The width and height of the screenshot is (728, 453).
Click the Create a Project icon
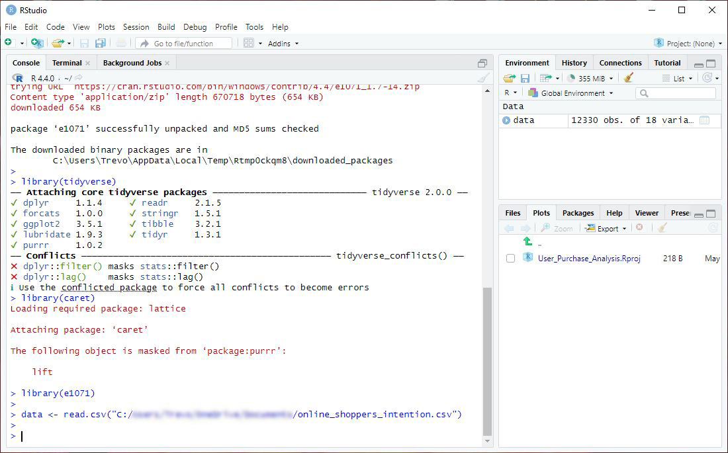[x=37, y=43]
